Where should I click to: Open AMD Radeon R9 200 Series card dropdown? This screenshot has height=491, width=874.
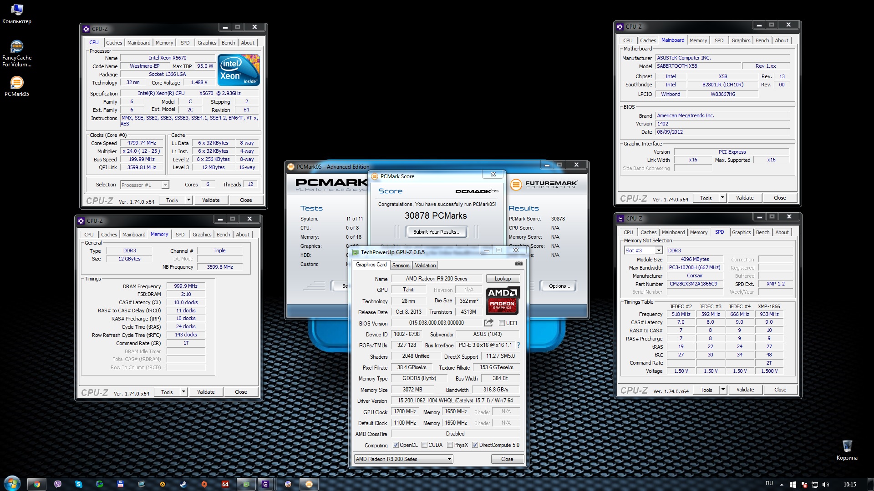tap(404, 459)
